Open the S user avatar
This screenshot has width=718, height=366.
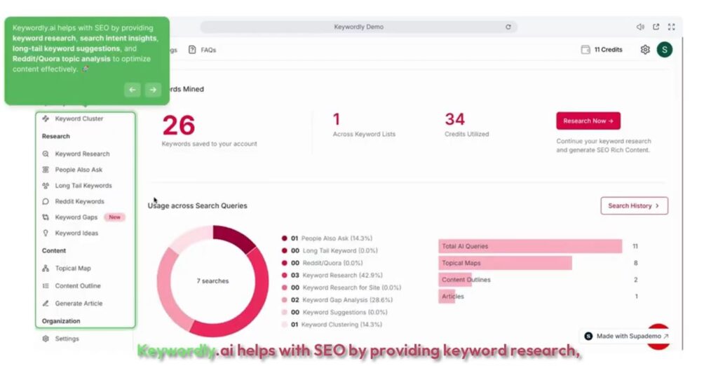click(665, 50)
